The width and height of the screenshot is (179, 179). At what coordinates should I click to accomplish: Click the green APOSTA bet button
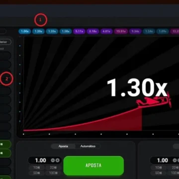(x=93, y=166)
